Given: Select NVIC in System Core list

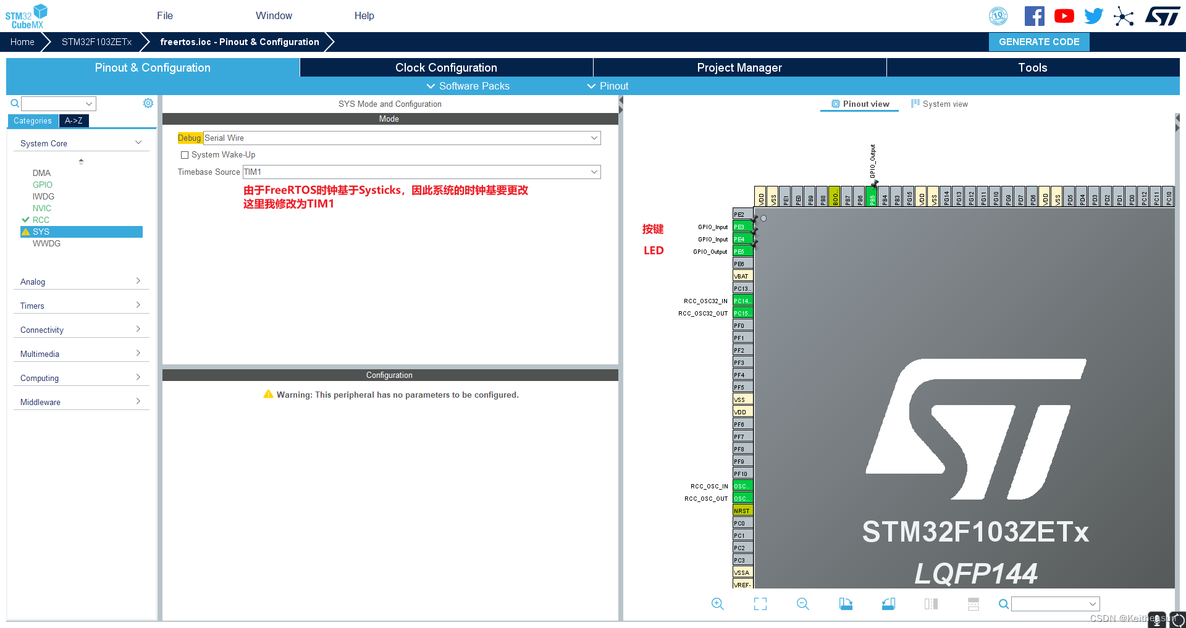Looking at the screenshot, I should pyautogui.click(x=41, y=208).
